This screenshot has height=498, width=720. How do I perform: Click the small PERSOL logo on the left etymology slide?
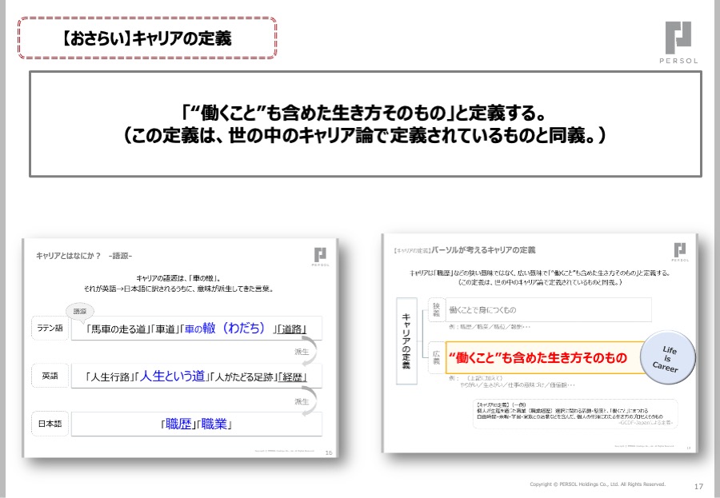[x=319, y=256]
